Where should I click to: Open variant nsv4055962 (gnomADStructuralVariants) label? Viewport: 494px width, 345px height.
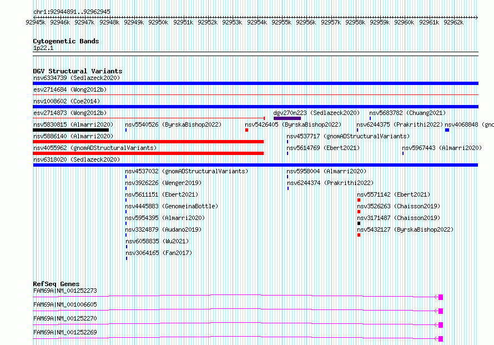click(95, 148)
